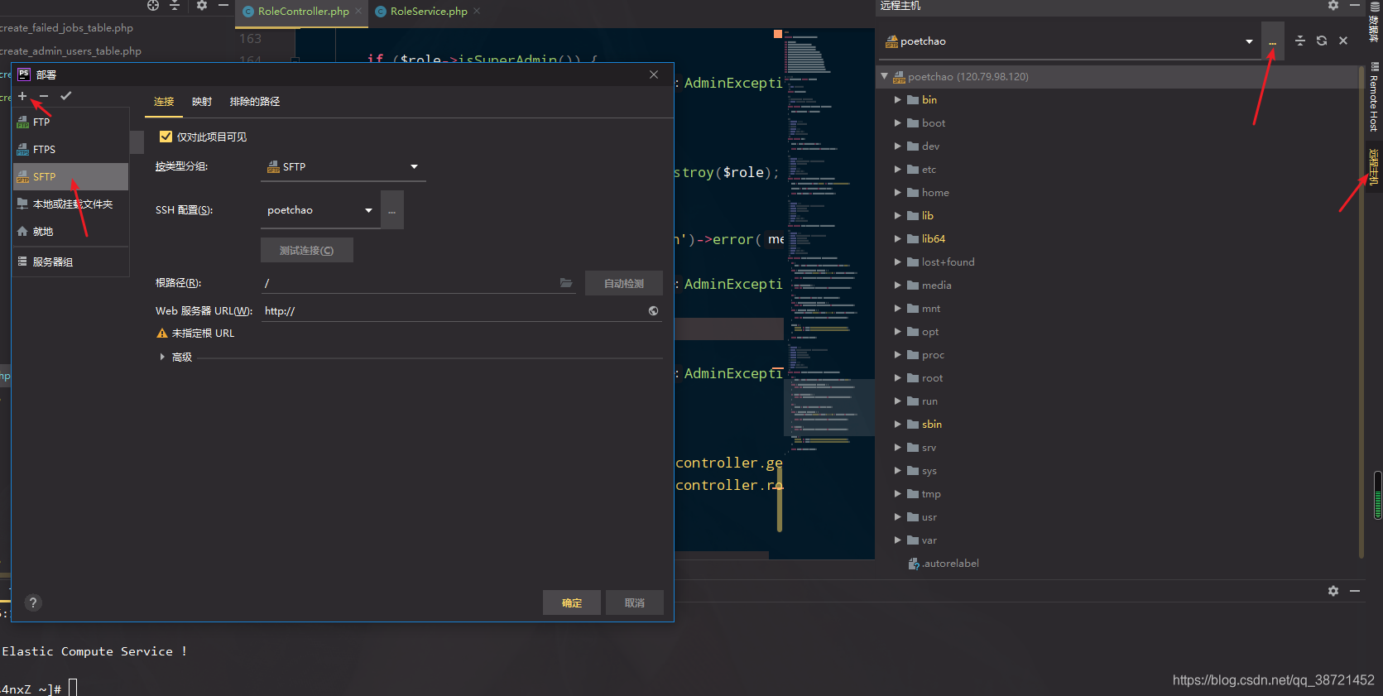Confirm the dialog with 确定
Image resolution: width=1383 pixels, height=696 pixels.
pos(572,602)
